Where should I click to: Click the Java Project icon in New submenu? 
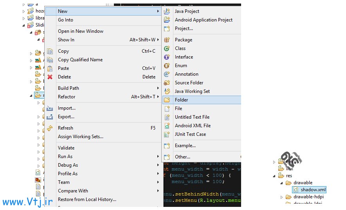click(167, 11)
